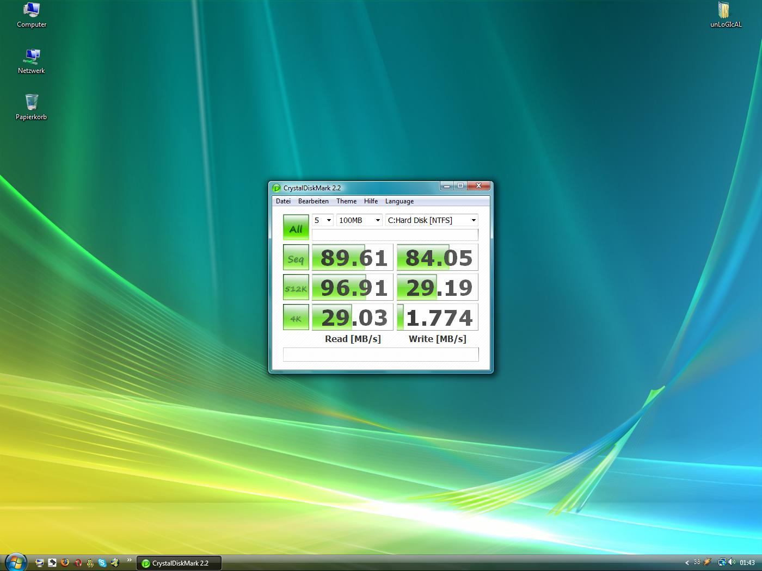This screenshot has width=762, height=571.
Task: Click the CrystalDiskMark title bar icon
Action: tap(276, 188)
